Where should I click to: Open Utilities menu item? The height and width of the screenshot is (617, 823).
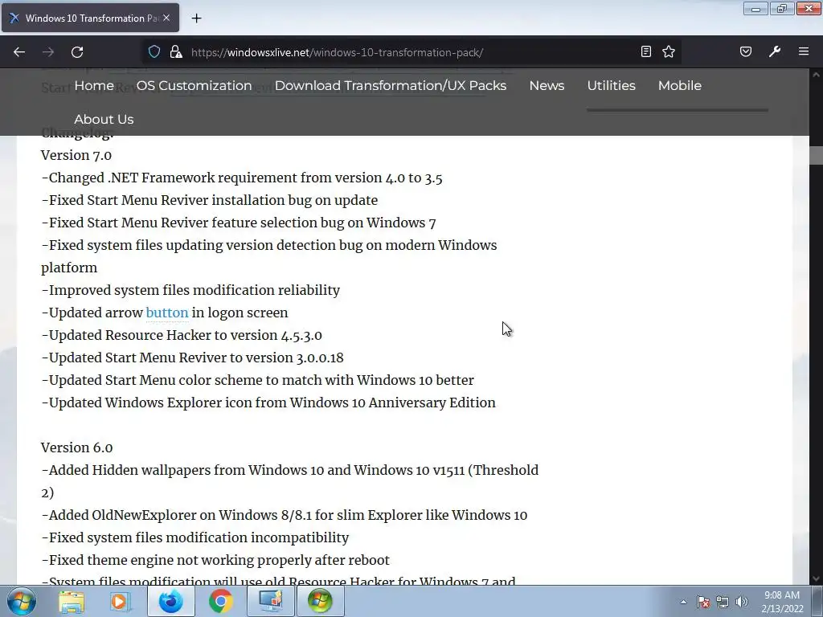[x=612, y=85]
